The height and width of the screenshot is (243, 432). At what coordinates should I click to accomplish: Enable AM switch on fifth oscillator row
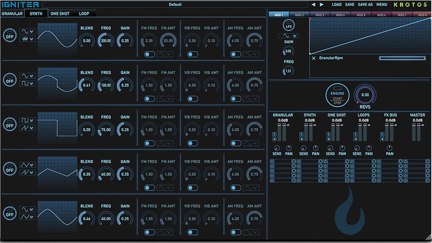pos(236,232)
